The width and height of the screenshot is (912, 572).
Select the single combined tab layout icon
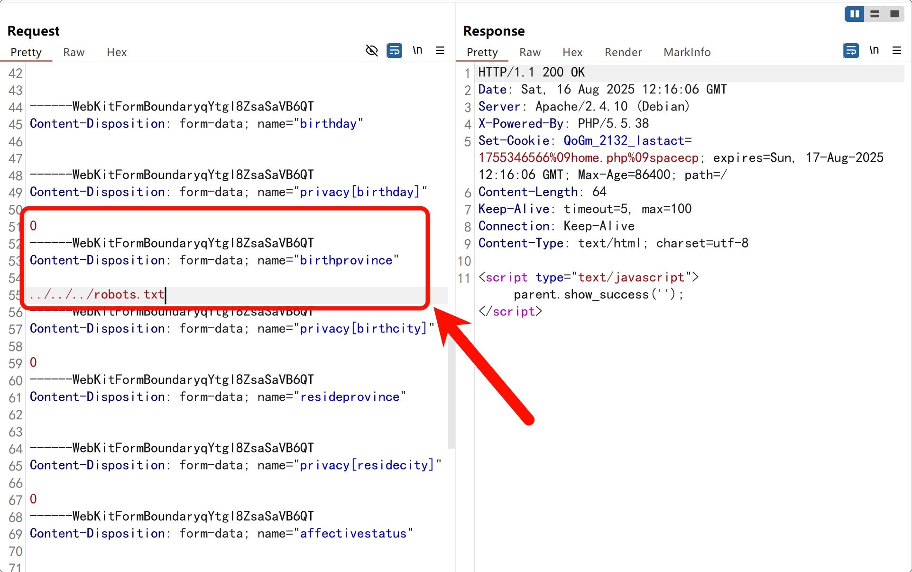pos(894,14)
